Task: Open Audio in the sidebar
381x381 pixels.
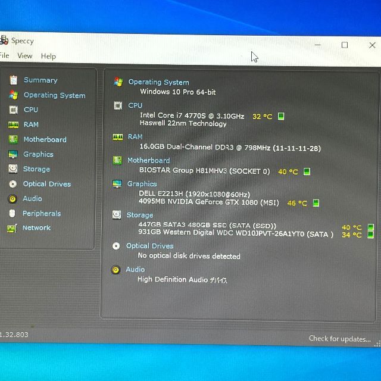Action: (32, 198)
